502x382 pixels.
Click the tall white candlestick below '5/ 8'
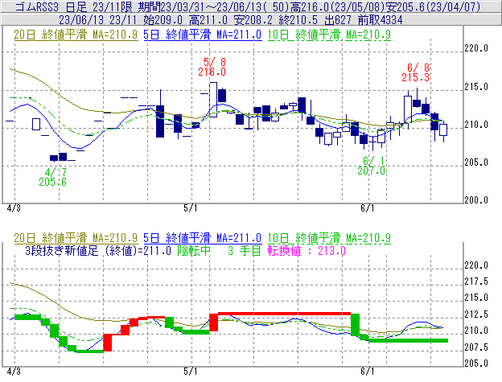[213, 100]
